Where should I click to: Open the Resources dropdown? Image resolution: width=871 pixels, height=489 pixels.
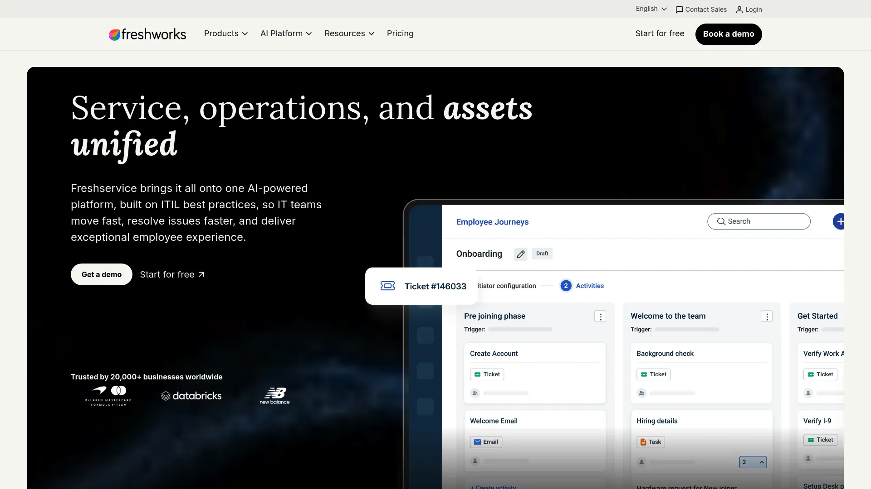click(349, 34)
